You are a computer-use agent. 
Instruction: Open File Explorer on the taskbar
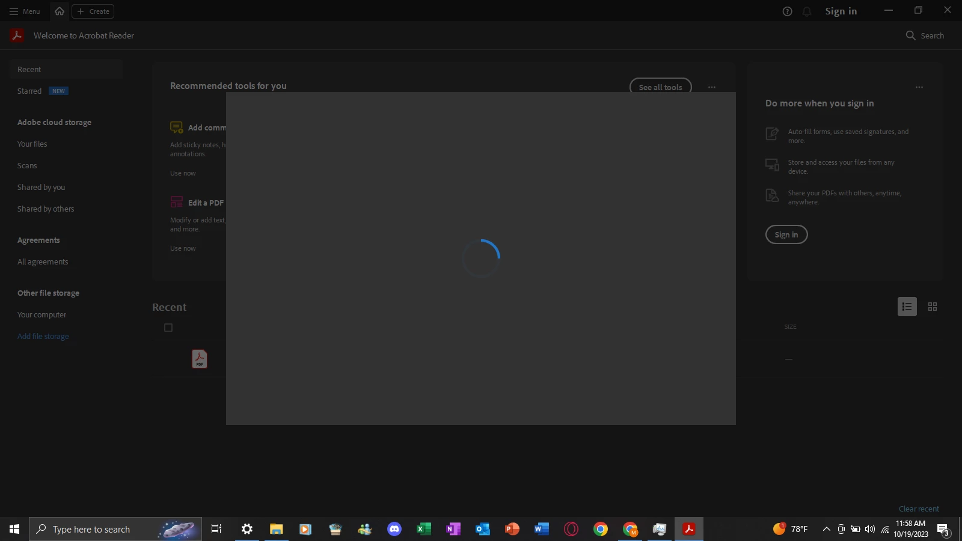point(276,529)
